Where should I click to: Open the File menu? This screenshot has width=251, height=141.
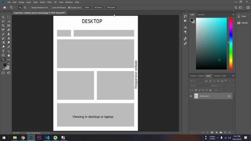(x=9, y=2)
